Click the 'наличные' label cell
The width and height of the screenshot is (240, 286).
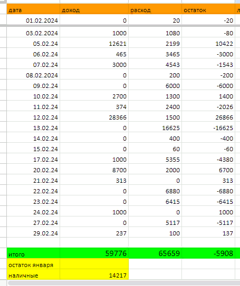(33, 275)
